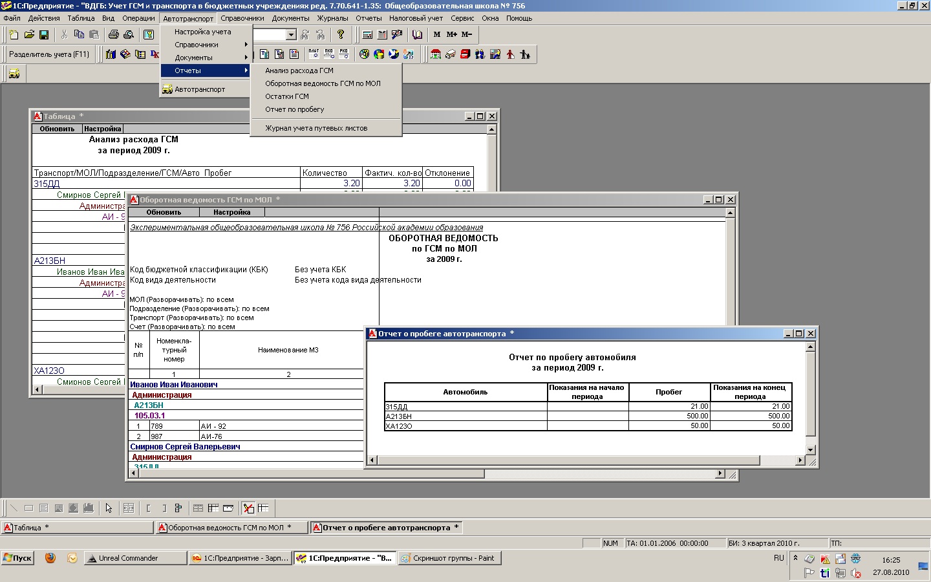The height and width of the screenshot is (582, 931).
Task: Click the ПЛАТ payment order icon
Action: click(314, 54)
